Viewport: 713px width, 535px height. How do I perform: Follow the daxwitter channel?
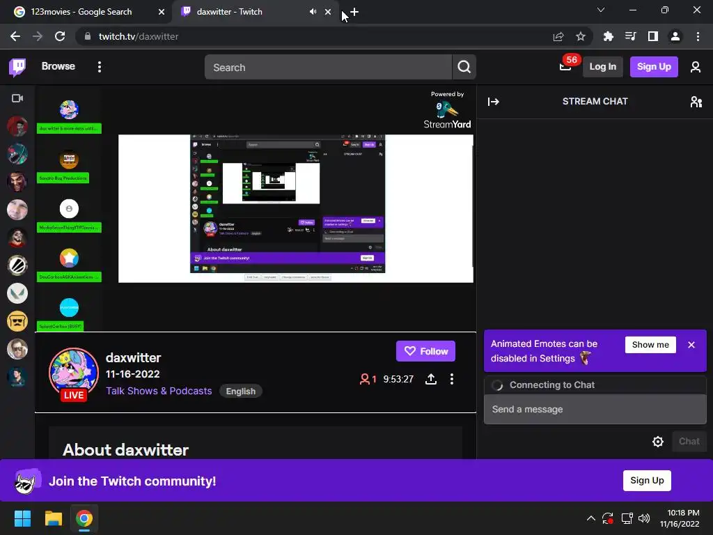click(x=425, y=351)
